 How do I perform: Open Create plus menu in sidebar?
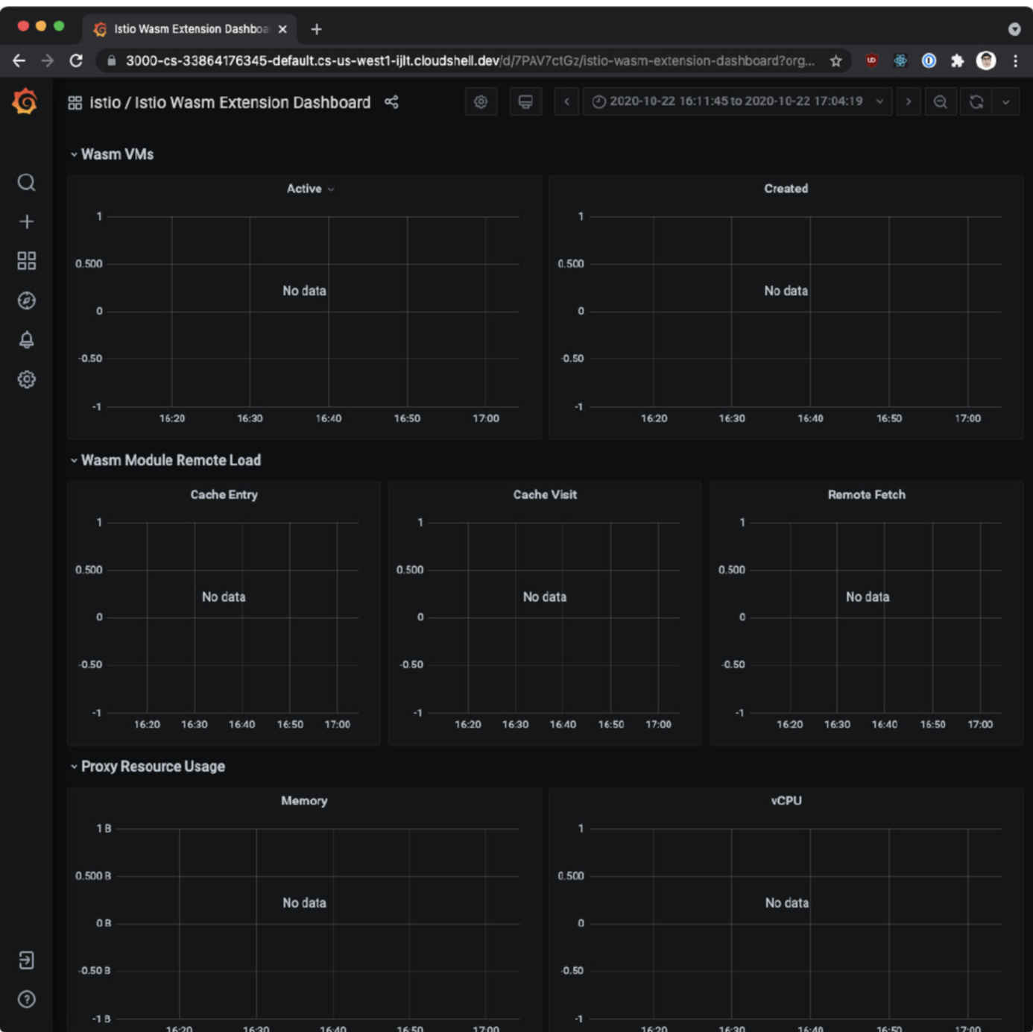click(26, 221)
